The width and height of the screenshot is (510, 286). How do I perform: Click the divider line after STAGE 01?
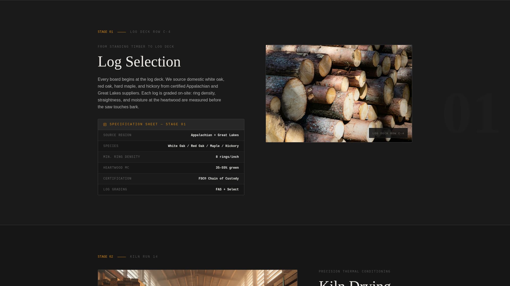point(122,32)
